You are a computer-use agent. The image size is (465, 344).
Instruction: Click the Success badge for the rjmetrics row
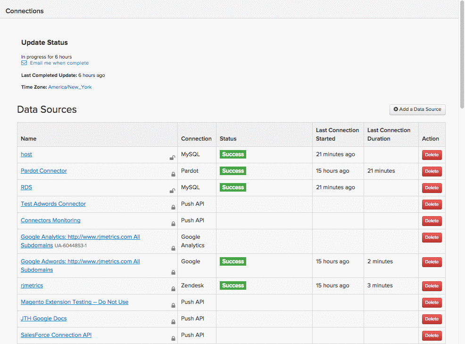pos(232,285)
